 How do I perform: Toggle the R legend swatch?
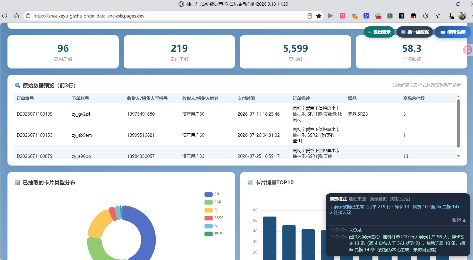point(208,210)
